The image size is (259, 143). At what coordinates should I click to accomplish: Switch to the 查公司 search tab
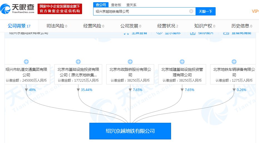tap(101, 5)
